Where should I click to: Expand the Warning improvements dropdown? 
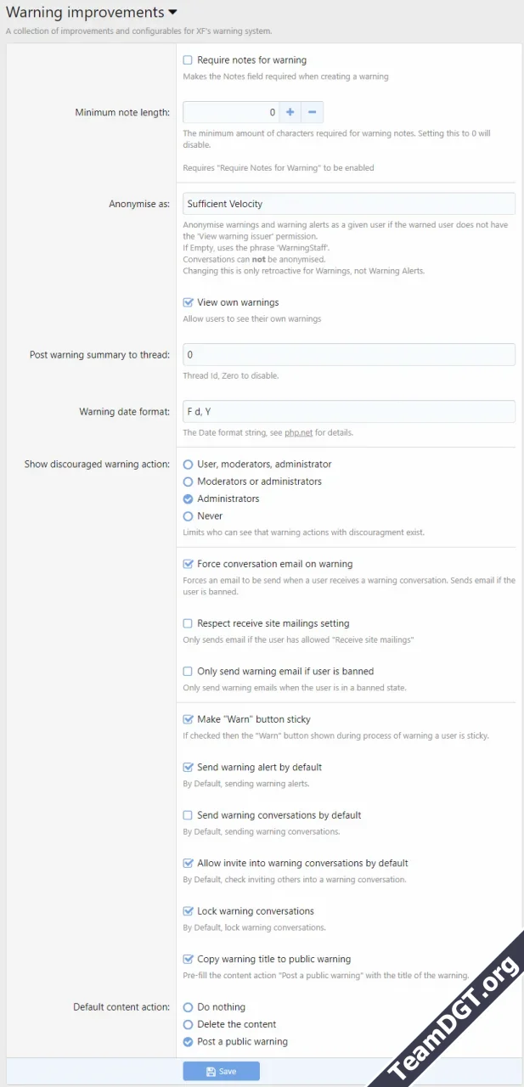coord(172,12)
